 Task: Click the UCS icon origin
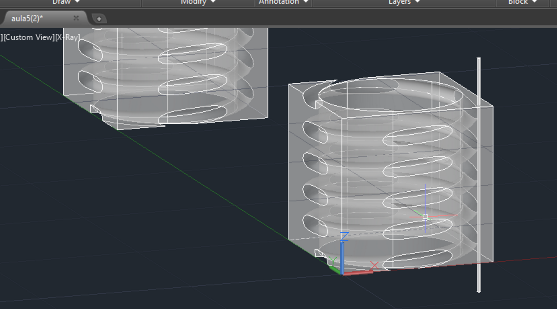pos(342,273)
